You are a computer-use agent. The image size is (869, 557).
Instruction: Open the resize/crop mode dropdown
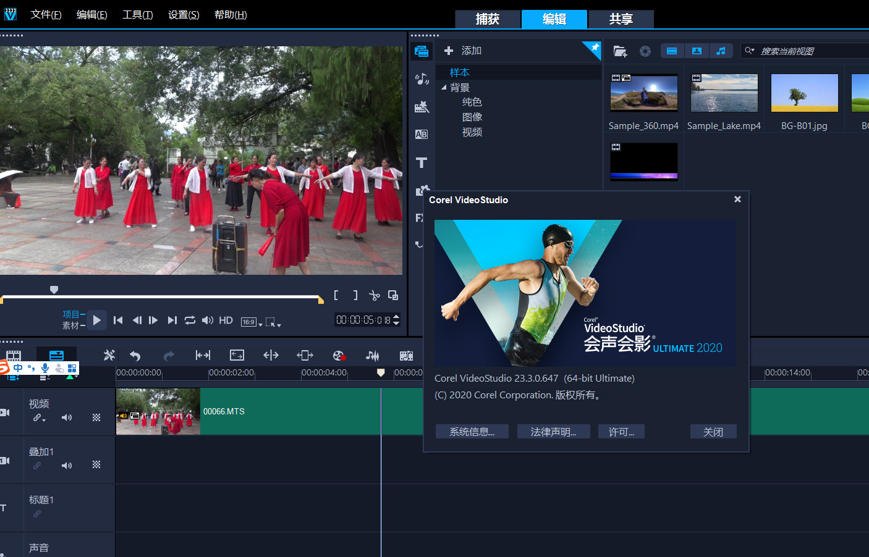[273, 322]
